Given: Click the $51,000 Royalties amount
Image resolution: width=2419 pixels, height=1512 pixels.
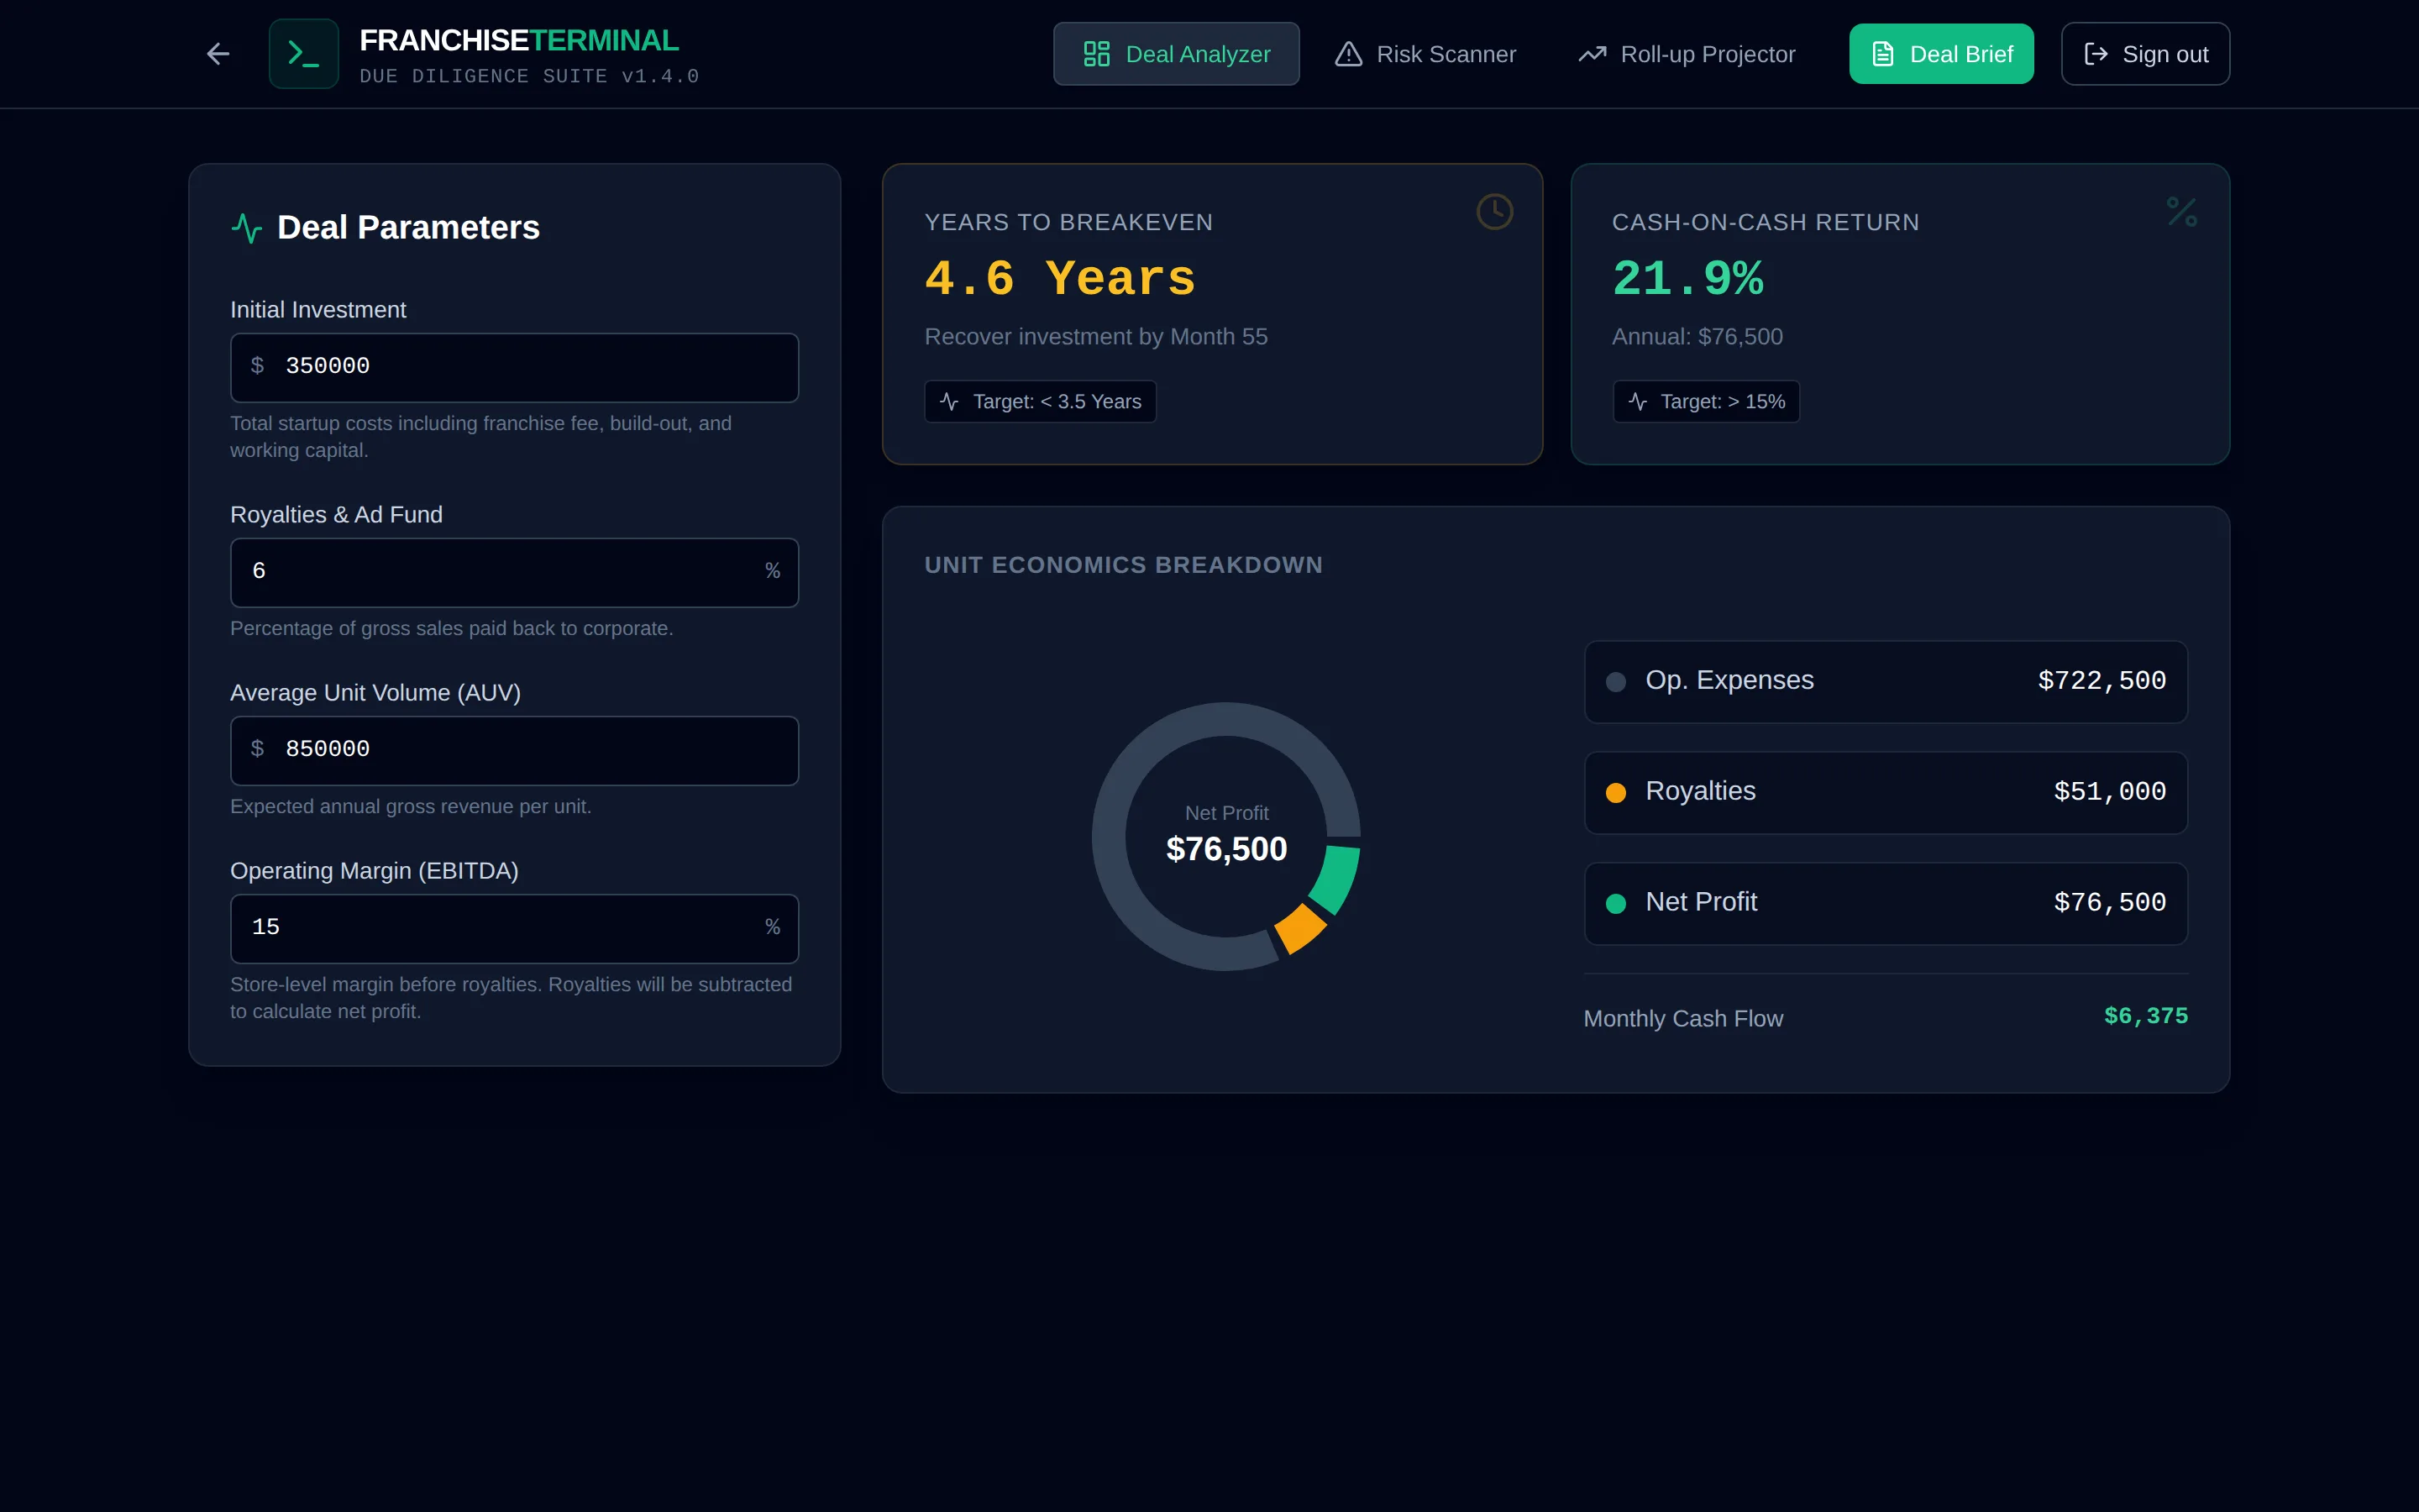Looking at the screenshot, I should pos(2109,792).
